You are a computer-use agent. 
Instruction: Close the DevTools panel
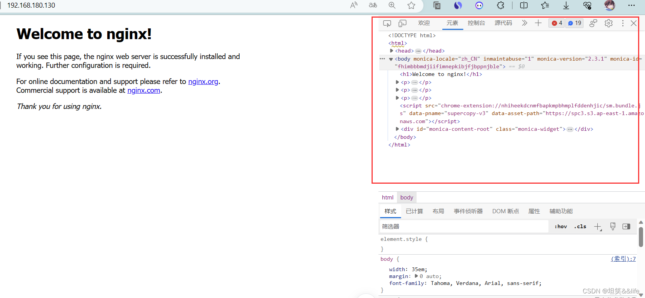pyautogui.click(x=633, y=23)
